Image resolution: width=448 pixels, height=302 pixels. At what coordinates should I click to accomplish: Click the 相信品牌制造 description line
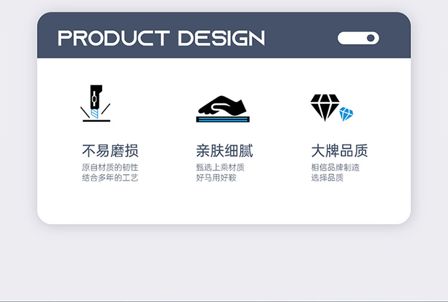coord(335,167)
